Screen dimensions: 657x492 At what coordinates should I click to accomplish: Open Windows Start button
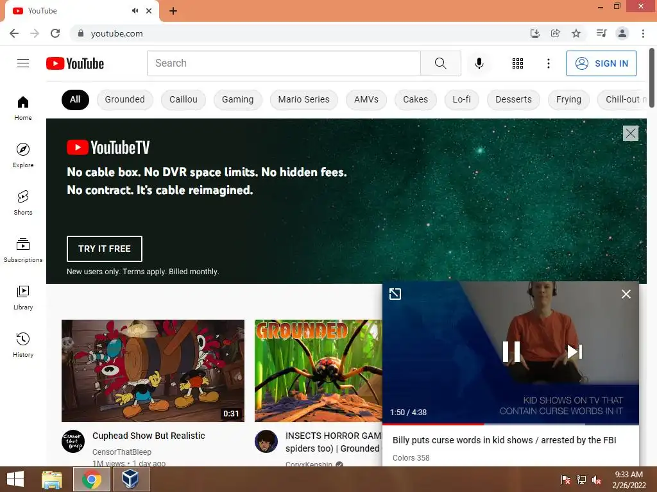click(x=15, y=479)
